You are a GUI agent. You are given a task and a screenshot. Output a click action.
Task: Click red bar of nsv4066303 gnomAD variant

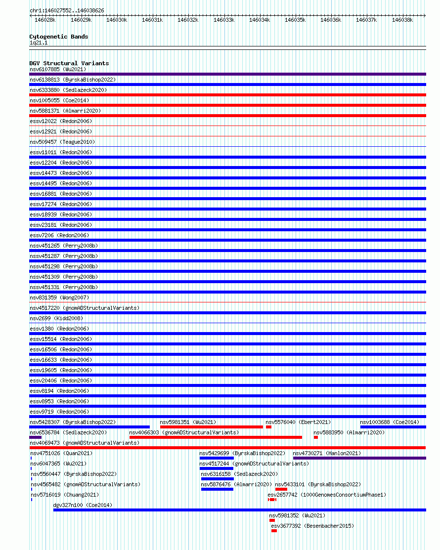[216, 437]
